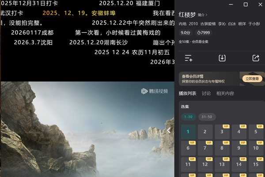Viewport: 265px width, 177px height.
Task: Open the 讨论 discussion tab
Action: point(206,93)
